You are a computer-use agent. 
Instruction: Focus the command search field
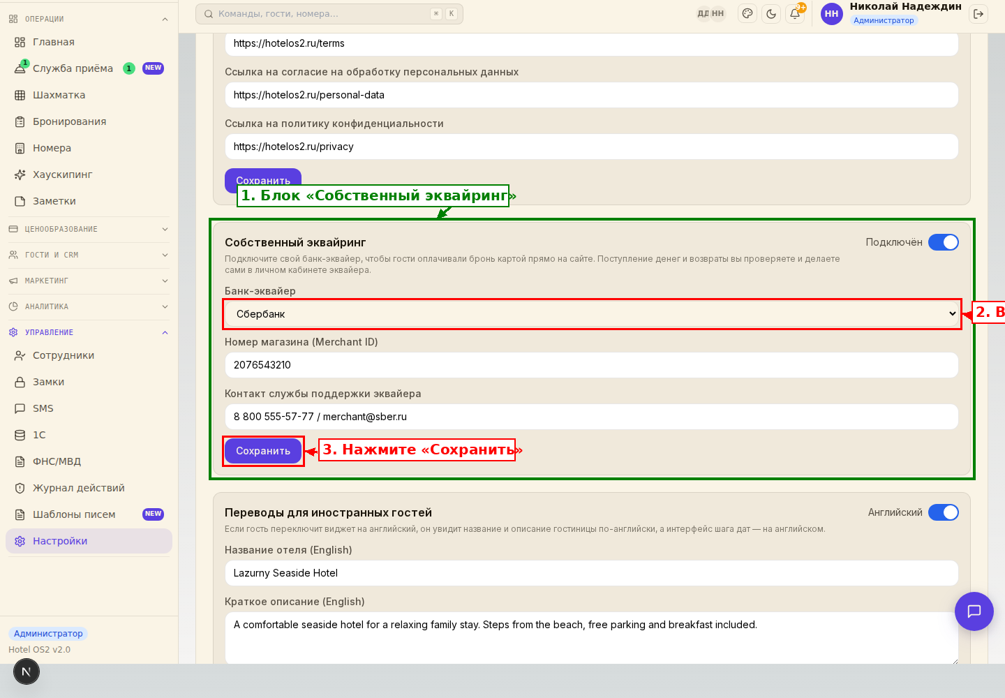point(329,14)
